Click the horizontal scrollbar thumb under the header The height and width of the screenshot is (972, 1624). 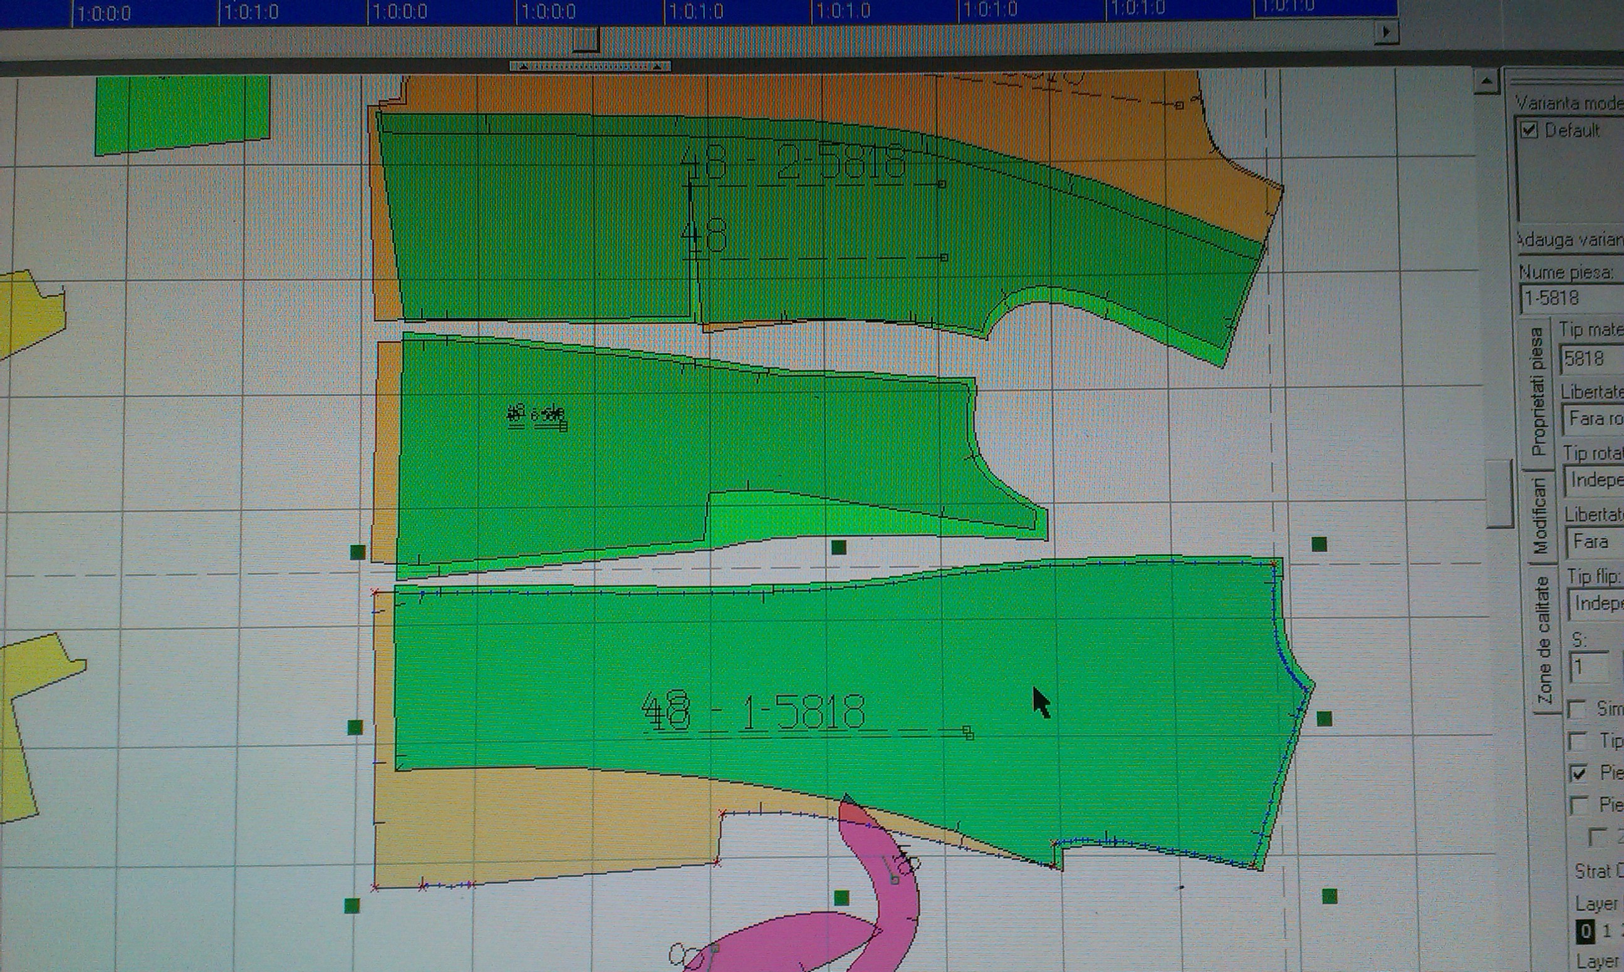(x=586, y=39)
